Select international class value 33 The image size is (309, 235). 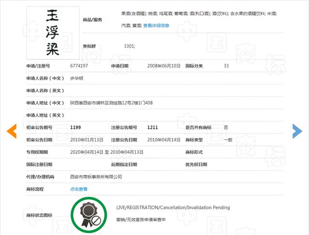[226, 66]
